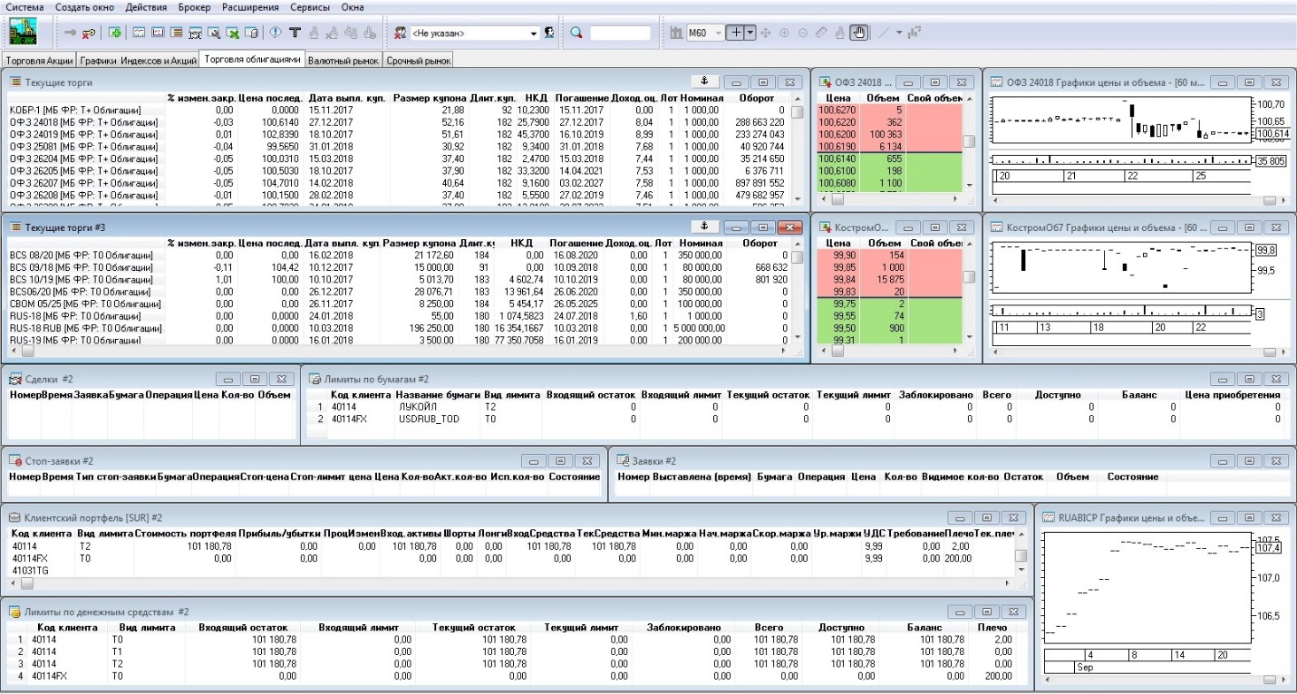Open connection to the trading server
This screenshot has width=1297, height=694.
(x=70, y=33)
